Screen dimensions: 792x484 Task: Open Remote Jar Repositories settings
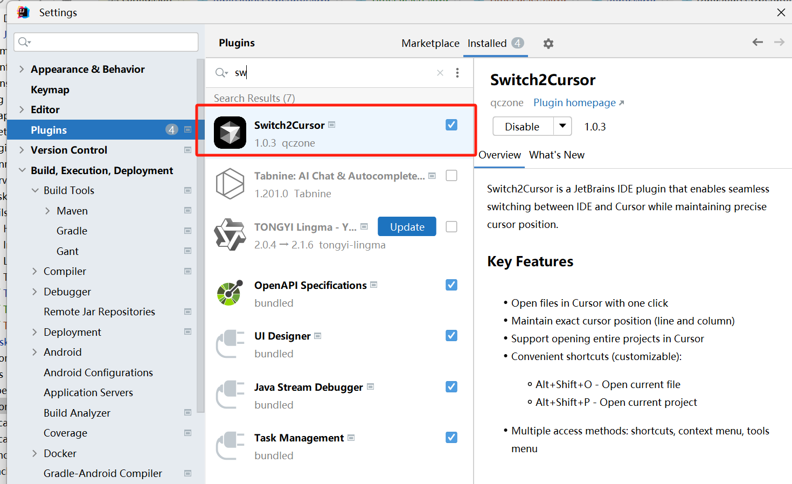pos(99,312)
